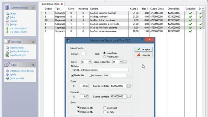Select the Soportado radio button
The height and width of the screenshot is (117, 208).
click(105, 53)
